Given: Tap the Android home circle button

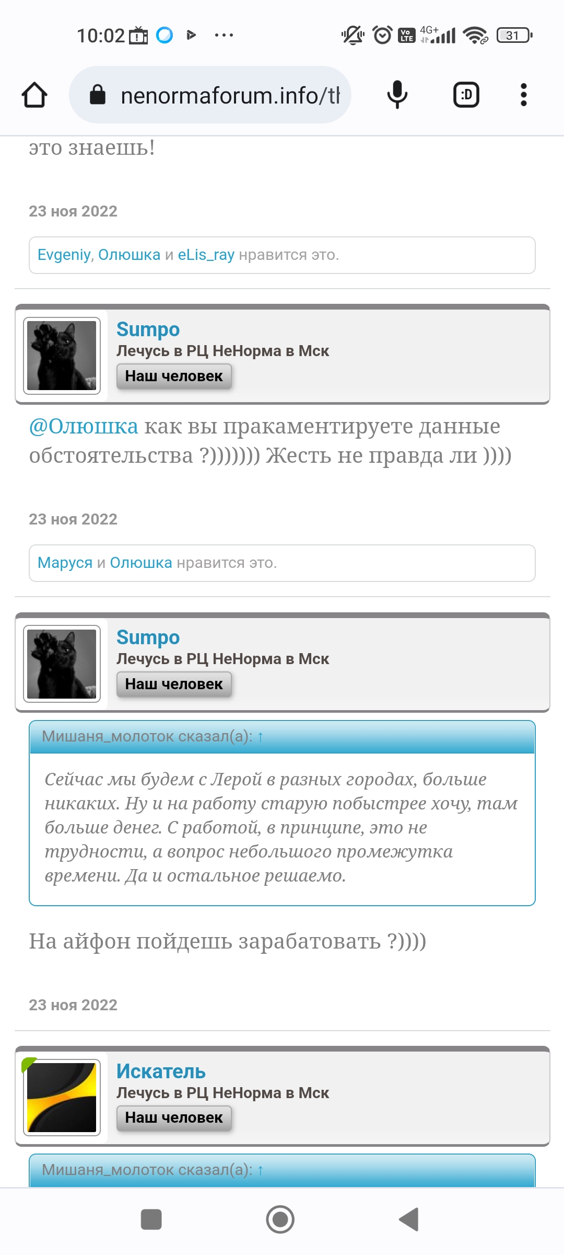Looking at the screenshot, I should [280, 1220].
